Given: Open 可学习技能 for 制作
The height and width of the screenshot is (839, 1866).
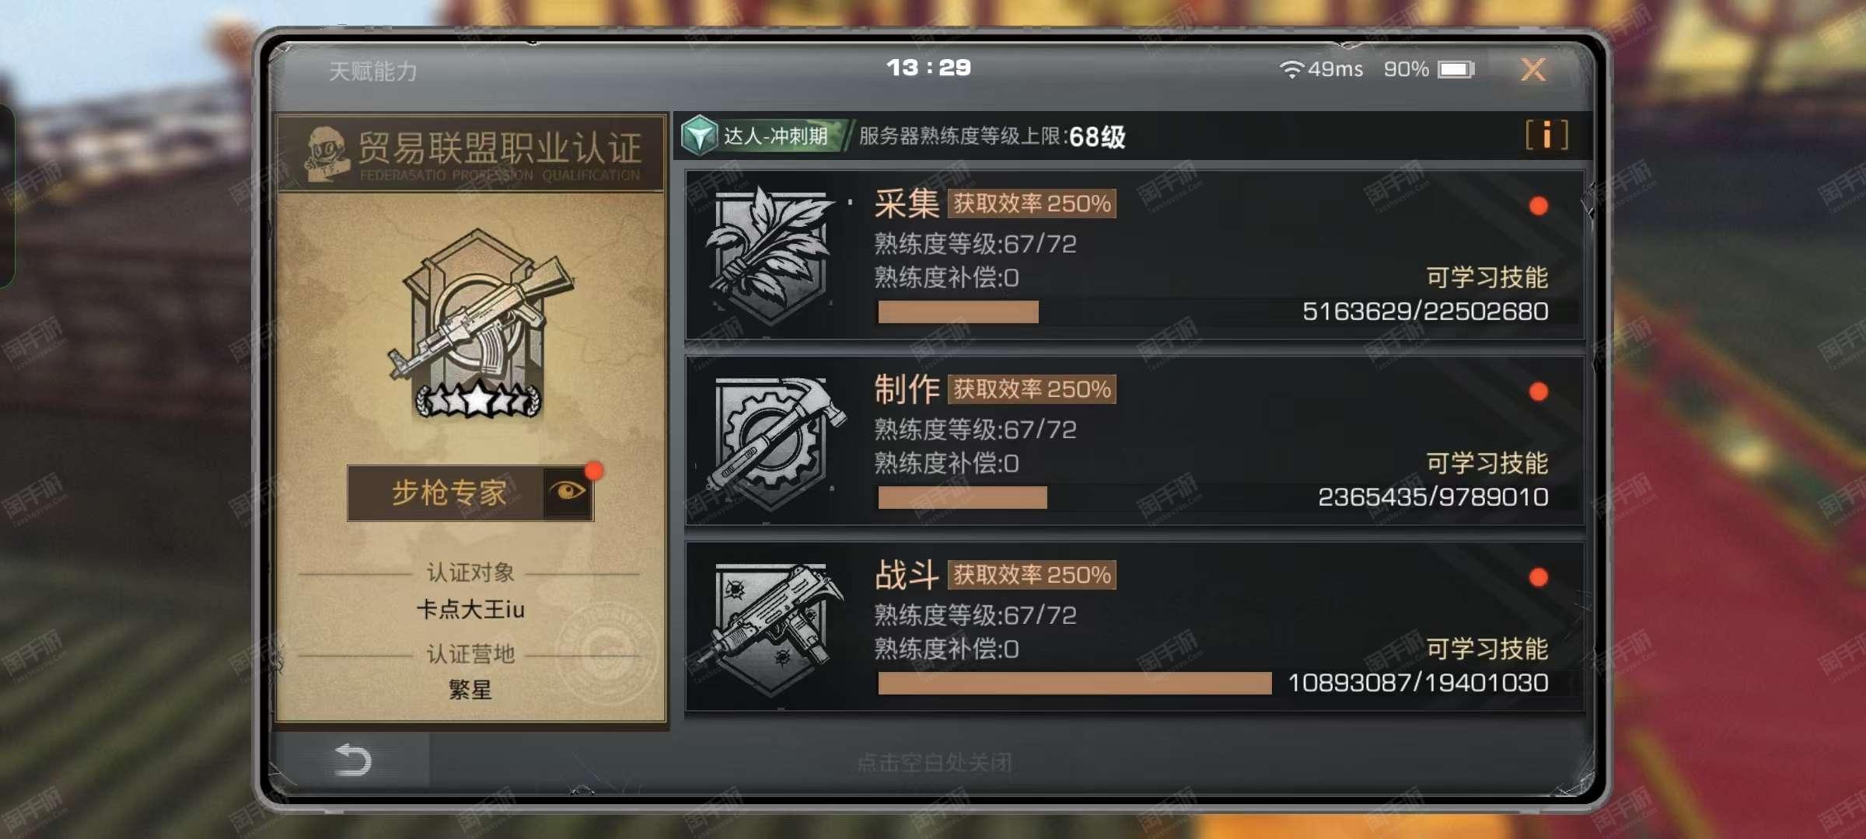Looking at the screenshot, I should point(1487,463).
